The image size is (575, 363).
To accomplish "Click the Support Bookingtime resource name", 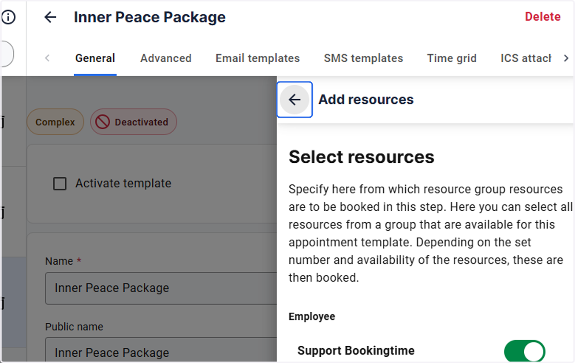I will tap(356, 351).
